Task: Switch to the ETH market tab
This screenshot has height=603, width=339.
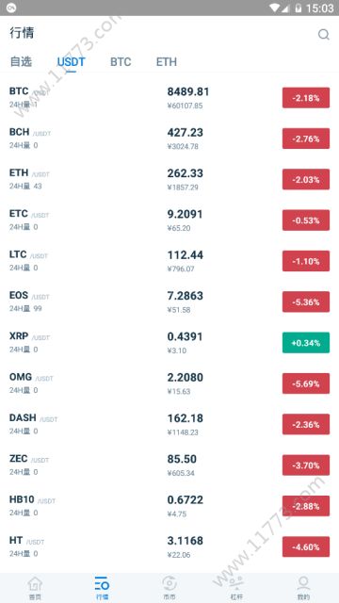Action: coord(167,62)
